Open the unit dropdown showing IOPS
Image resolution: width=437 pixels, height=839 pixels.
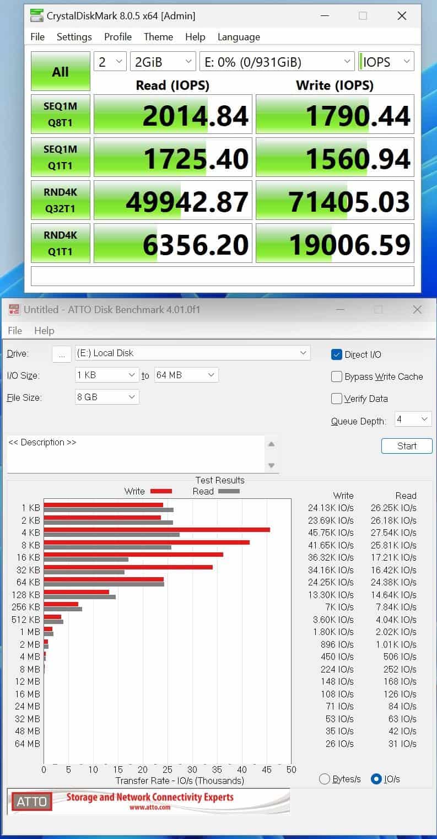pos(386,62)
